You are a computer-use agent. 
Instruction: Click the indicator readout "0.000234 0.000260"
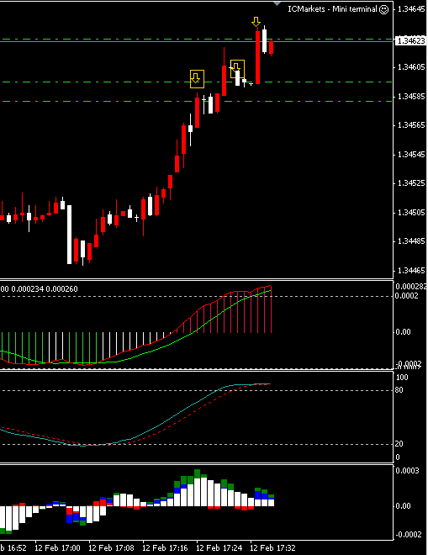coord(45,289)
